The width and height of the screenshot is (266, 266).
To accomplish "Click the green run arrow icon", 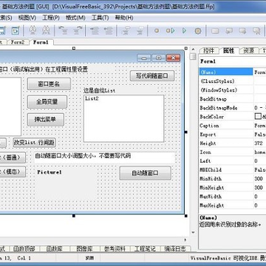I will tap(184, 31).
